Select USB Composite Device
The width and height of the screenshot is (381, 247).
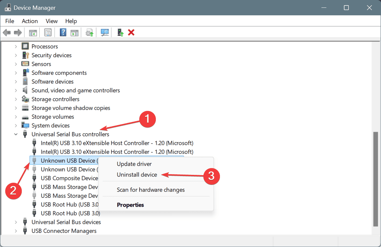point(70,178)
